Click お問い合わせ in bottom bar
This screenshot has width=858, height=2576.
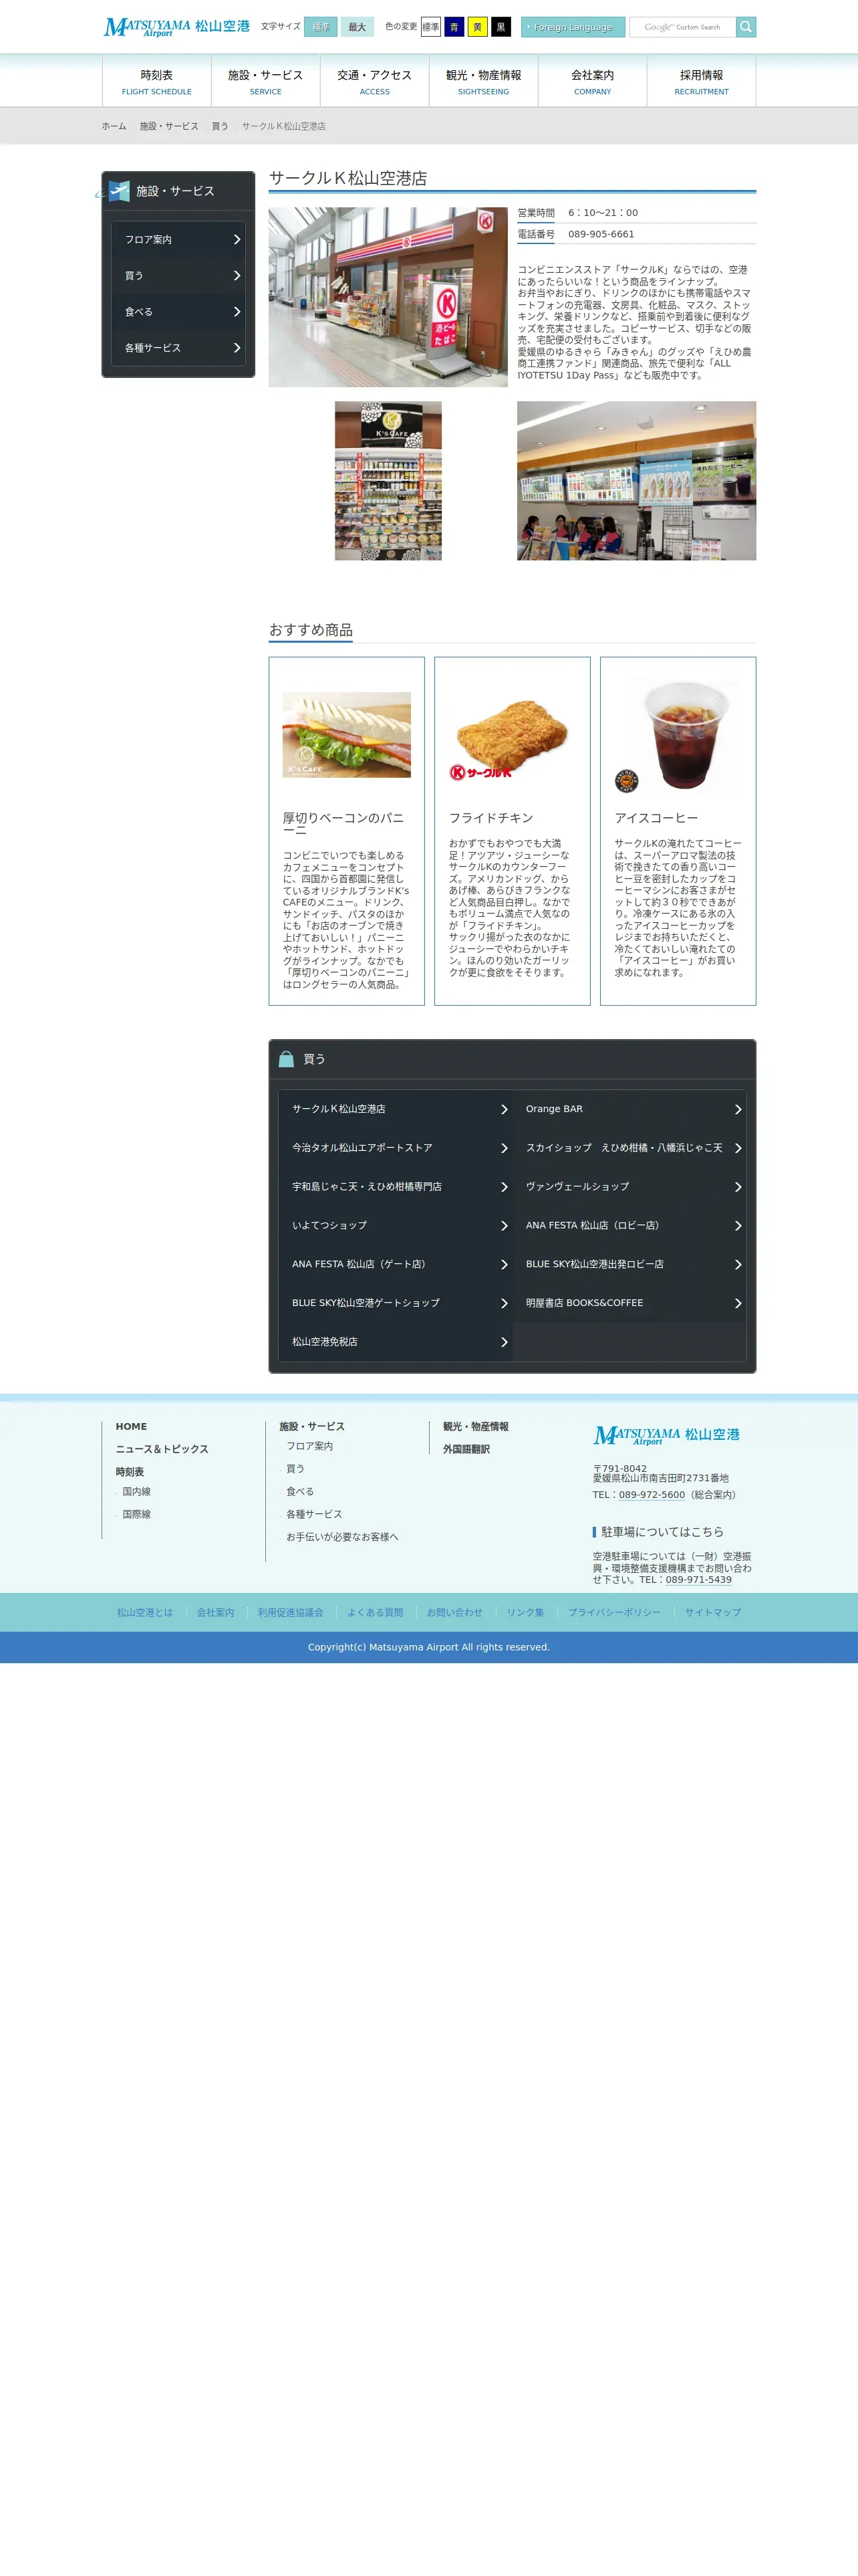[454, 1612]
